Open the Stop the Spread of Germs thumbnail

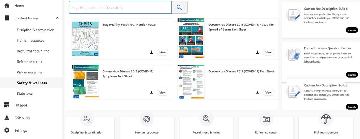(191, 38)
